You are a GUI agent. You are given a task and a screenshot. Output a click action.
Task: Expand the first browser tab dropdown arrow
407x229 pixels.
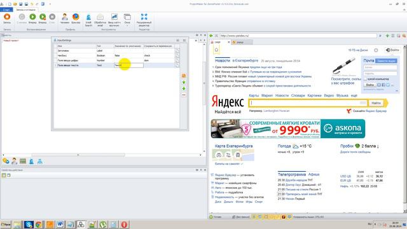pyautogui.click(x=229, y=42)
